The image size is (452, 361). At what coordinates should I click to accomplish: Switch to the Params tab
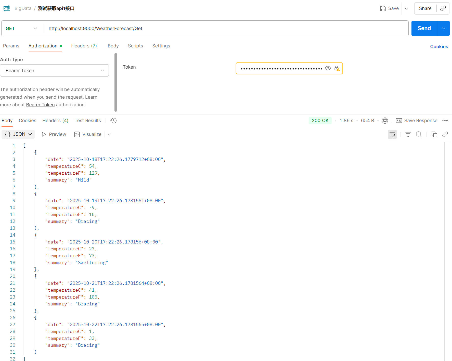[x=11, y=46]
